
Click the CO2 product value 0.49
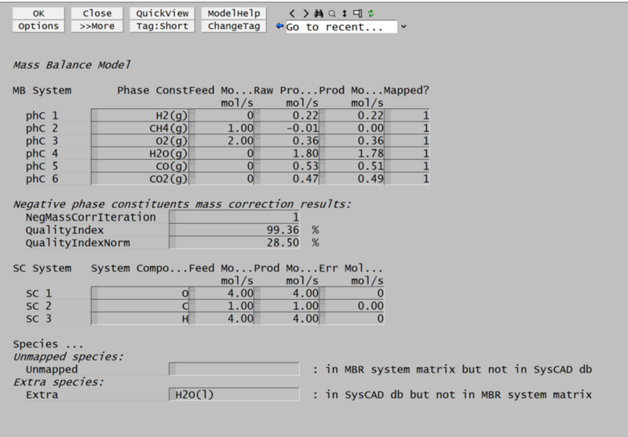click(x=352, y=178)
